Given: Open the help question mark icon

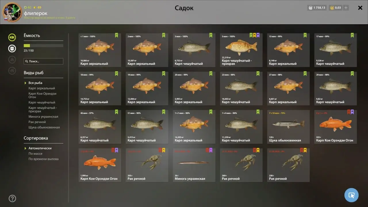Looking at the screenshot, I should [x=12, y=198].
